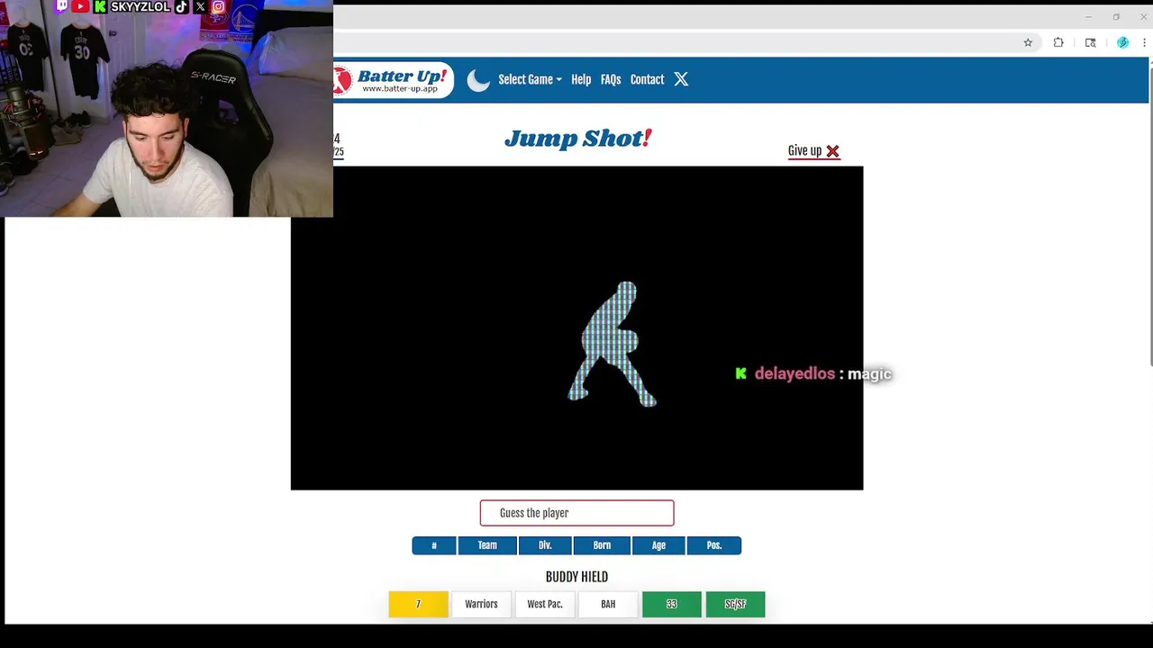Open the Batter Up X profile

(681, 79)
